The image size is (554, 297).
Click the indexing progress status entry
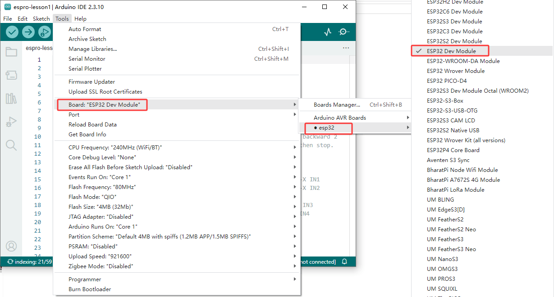pyautogui.click(x=30, y=261)
